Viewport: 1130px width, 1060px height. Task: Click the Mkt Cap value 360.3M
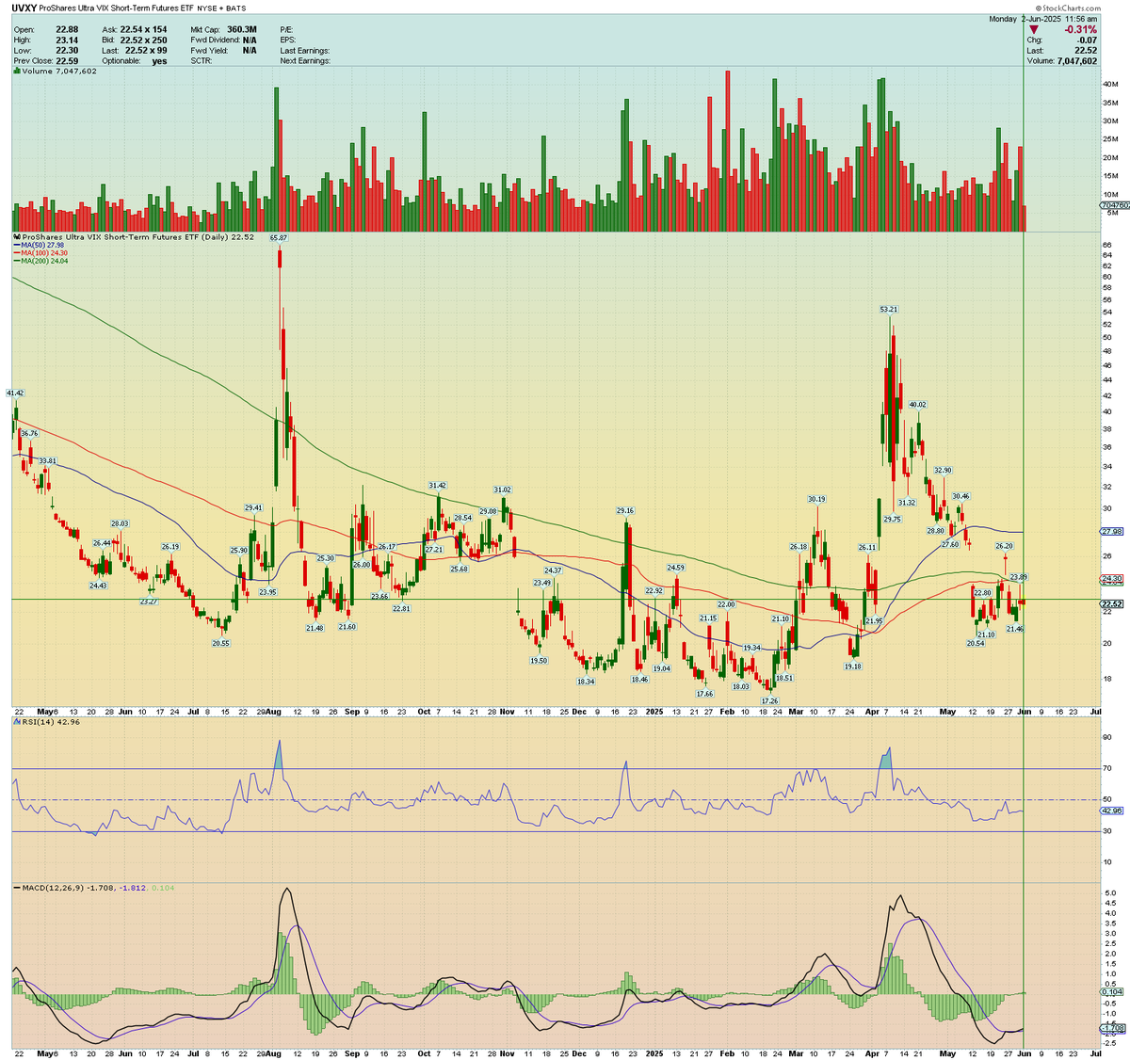(x=242, y=30)
